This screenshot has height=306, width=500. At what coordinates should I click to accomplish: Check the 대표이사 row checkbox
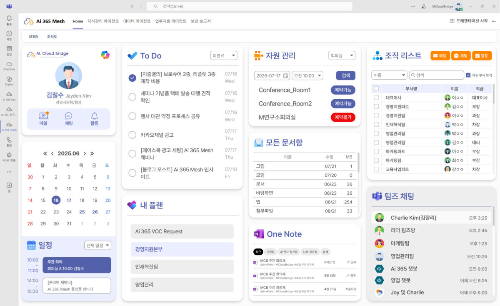(x=377, y=97)
